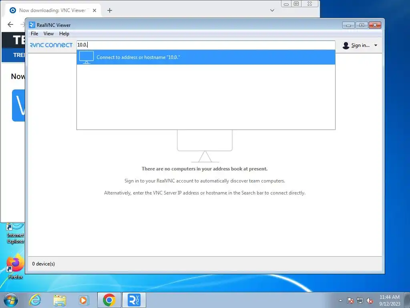Click the user avatar icon beside Sign in
This screenshot has height=308, width=410.
click(346, 45)
